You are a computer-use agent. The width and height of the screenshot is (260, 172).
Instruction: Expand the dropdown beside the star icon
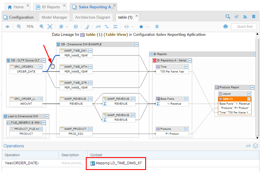pyautogui.click(x=148, y=26)
